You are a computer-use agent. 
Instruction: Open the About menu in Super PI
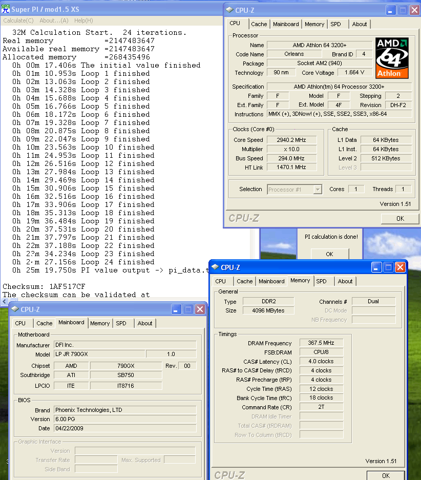pyautogui.click(x=54, y=20)
